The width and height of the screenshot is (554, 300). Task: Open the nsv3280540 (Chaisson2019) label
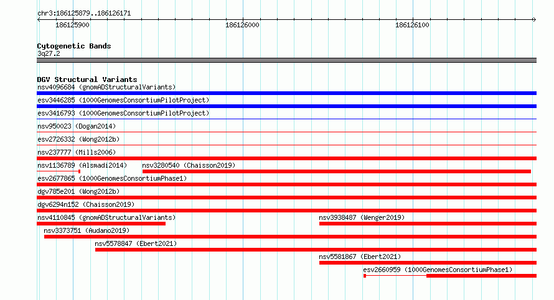coord(189,165)
